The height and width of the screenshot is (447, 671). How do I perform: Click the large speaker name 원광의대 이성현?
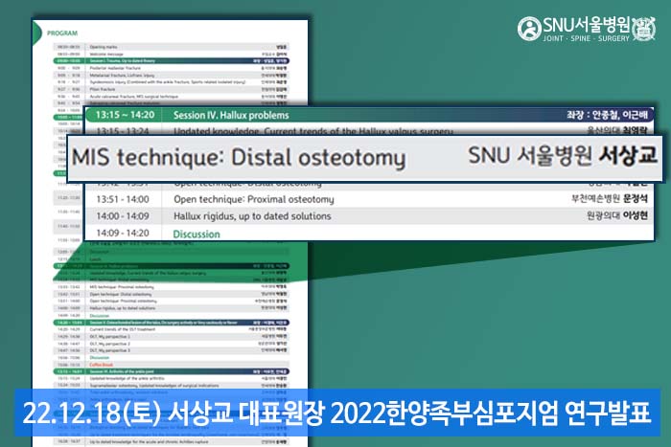(617, 215)
